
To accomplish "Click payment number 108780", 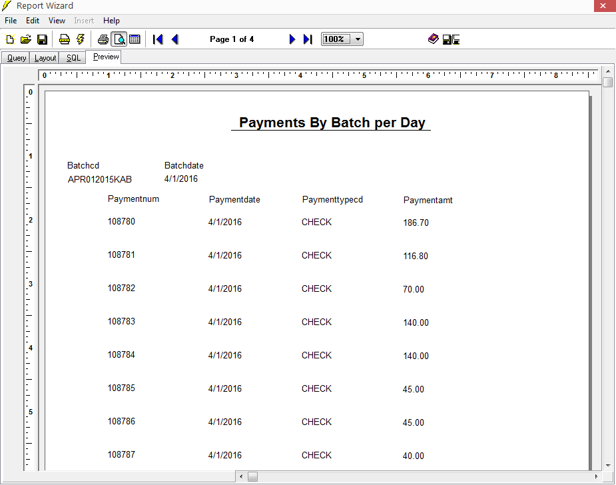I will [x=121, y=222].
